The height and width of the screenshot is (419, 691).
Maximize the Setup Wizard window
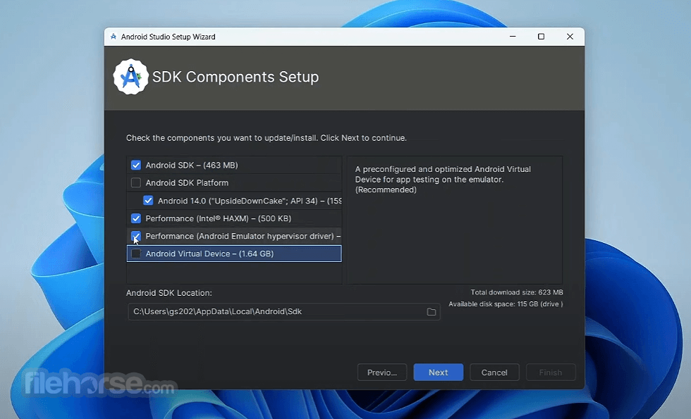[542, 37]
